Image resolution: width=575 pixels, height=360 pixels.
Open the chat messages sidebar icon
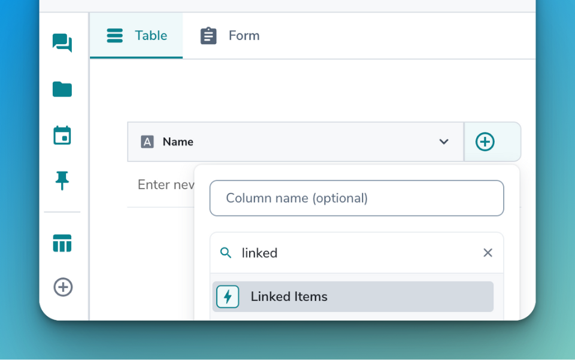click(x=62, y=43)
